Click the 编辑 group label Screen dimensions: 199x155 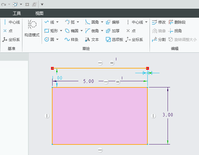[x=175, y=48]
